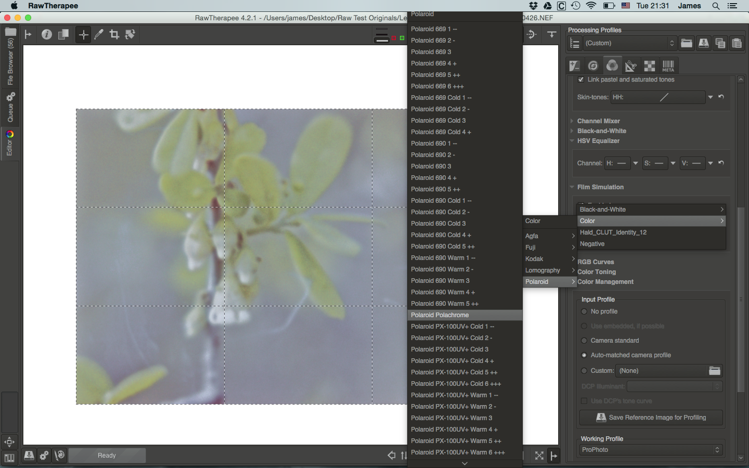This screenshot has width=749, height=468.
Task: Navigate to previous image arrow
Action: (x=392, y=456)
